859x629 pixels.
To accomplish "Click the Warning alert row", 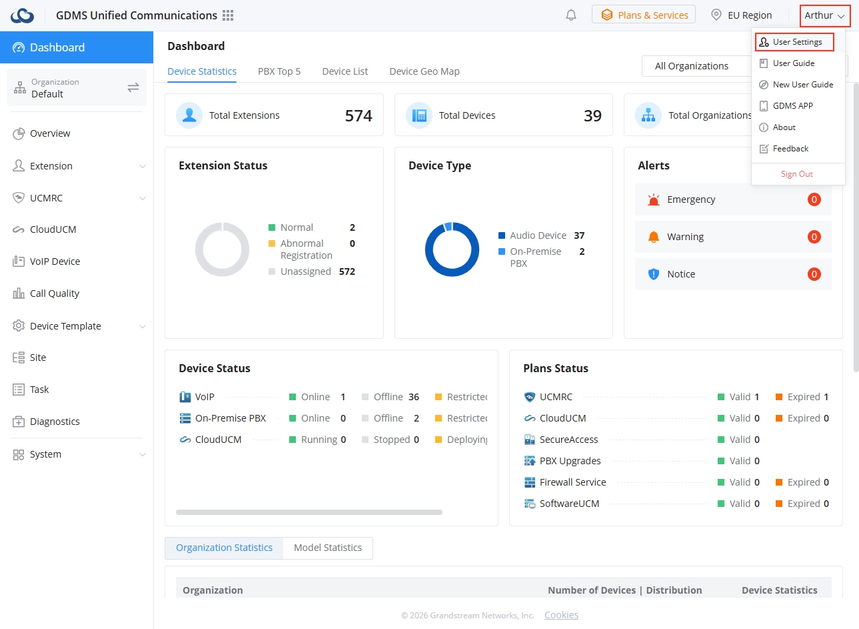I will [x=733, y=237].
